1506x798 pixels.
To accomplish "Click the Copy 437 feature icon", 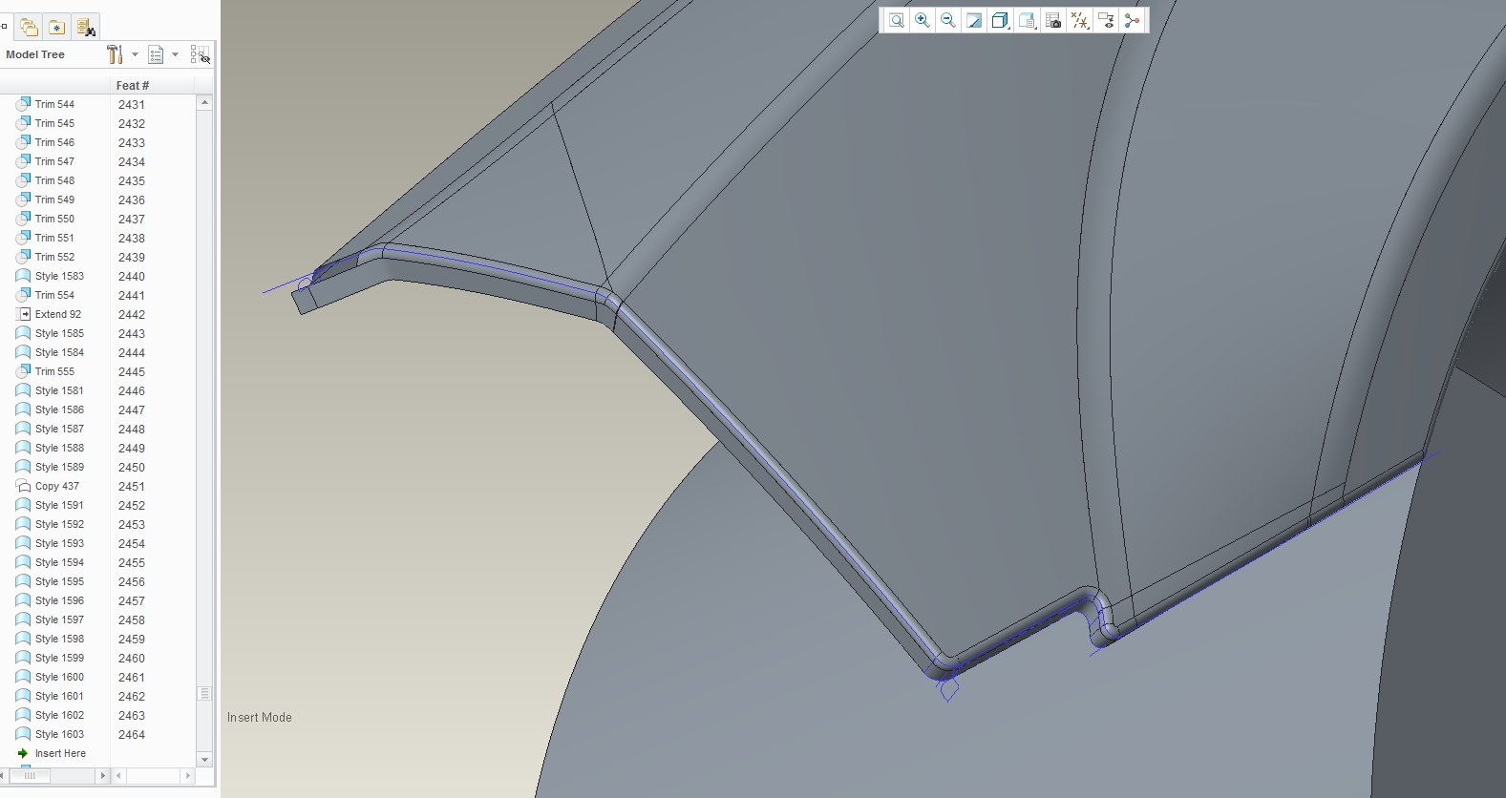I will tap(24, 486).
